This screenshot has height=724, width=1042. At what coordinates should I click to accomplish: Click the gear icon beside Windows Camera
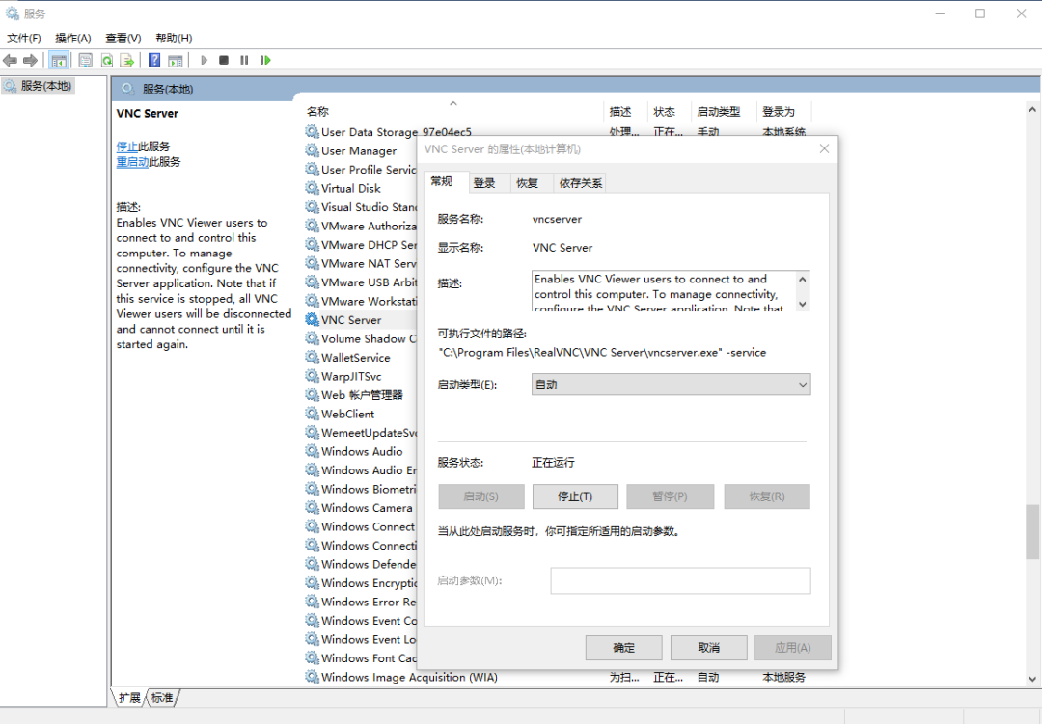tap(312, 507)
